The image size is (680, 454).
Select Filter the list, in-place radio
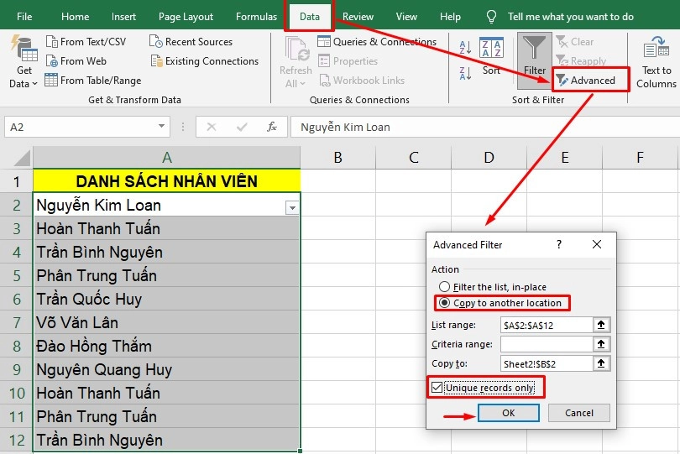444,287
